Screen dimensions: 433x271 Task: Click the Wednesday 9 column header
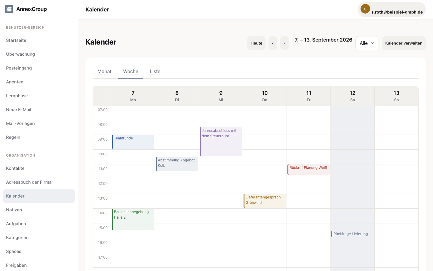(x=221, y=96)
